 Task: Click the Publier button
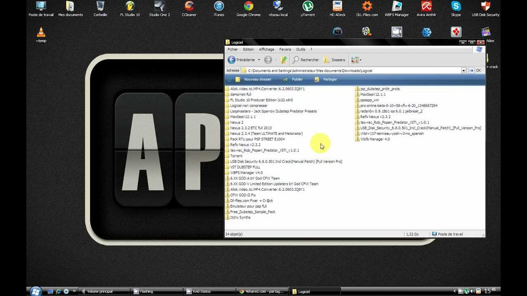[293, 79]
